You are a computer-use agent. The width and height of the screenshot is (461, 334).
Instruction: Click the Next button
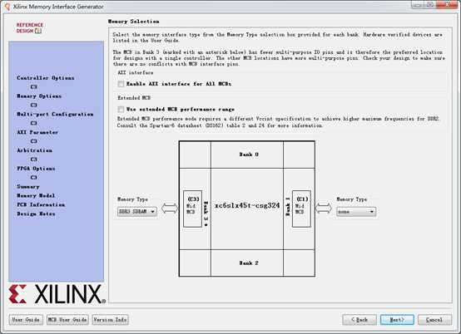point(397,320)
